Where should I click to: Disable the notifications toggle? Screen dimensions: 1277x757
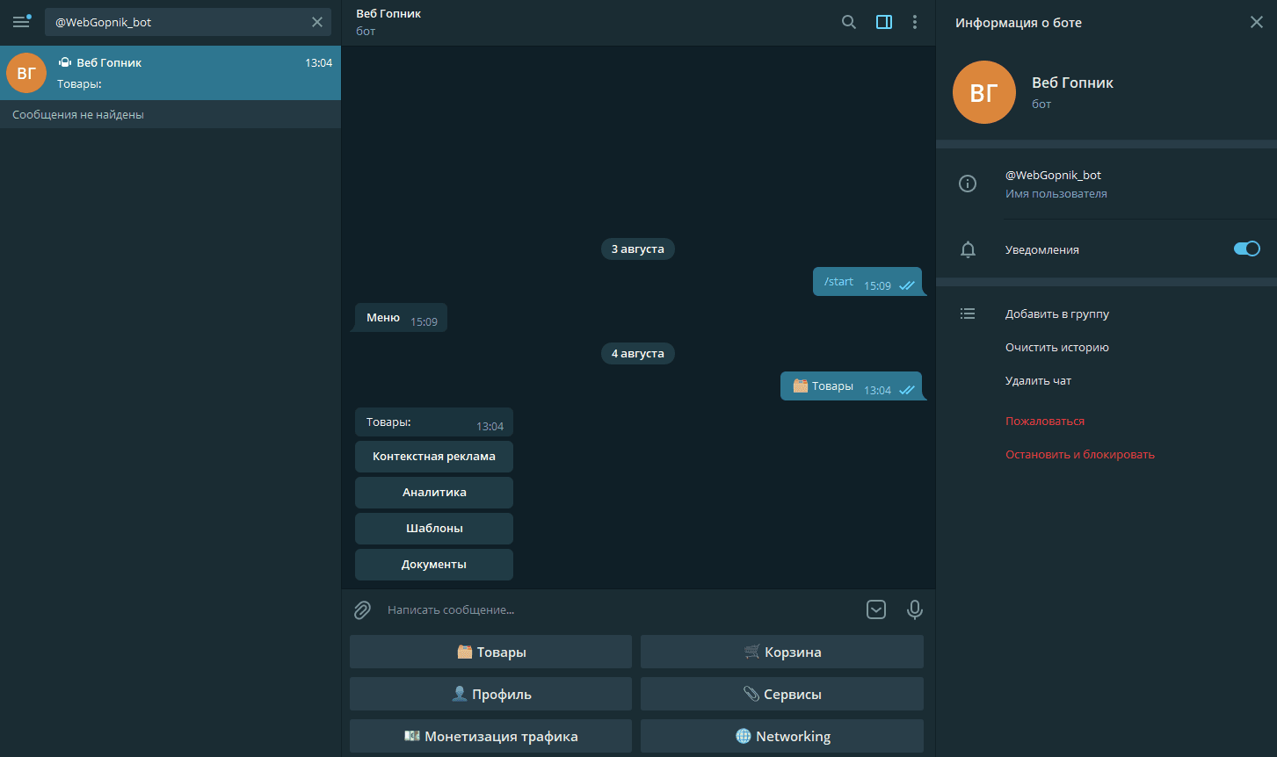pos(1246,249)
